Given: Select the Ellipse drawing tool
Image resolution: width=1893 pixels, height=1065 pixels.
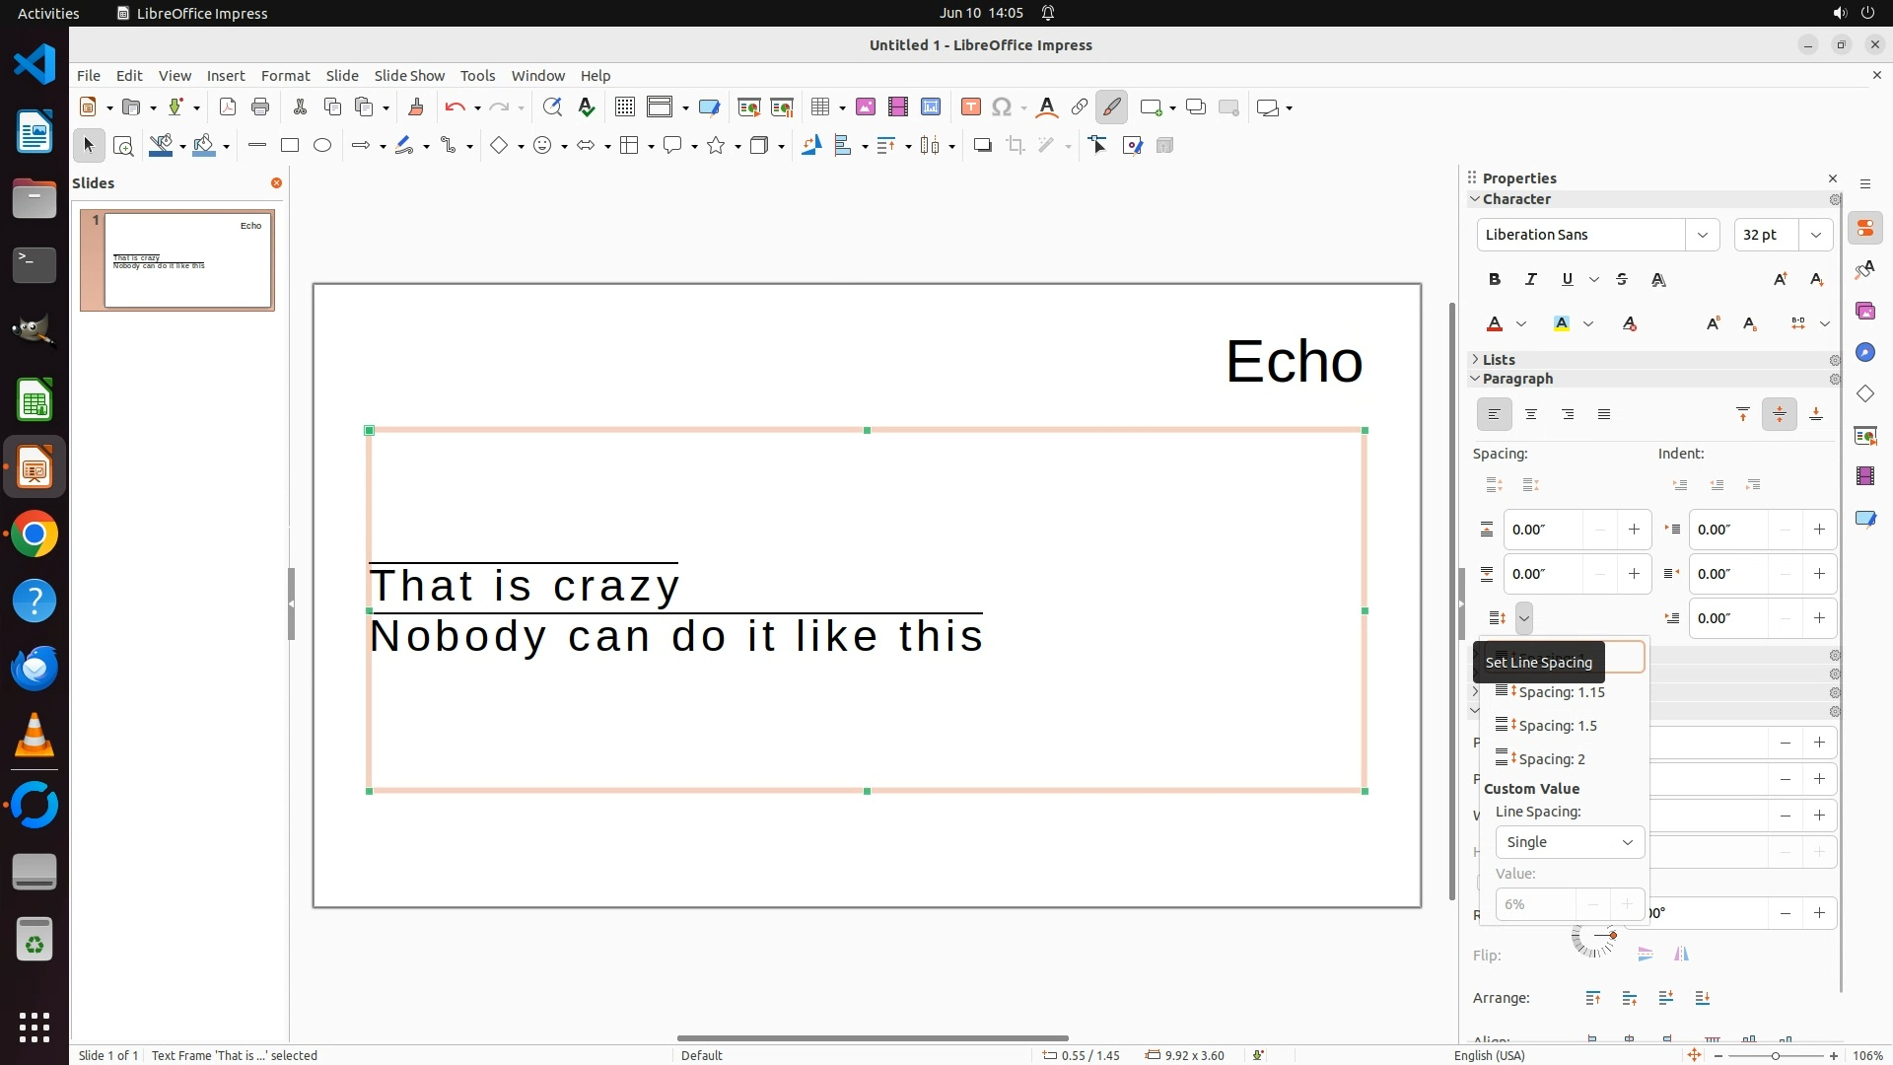Looking at the screenshot, I should click(x=322, y=146).
